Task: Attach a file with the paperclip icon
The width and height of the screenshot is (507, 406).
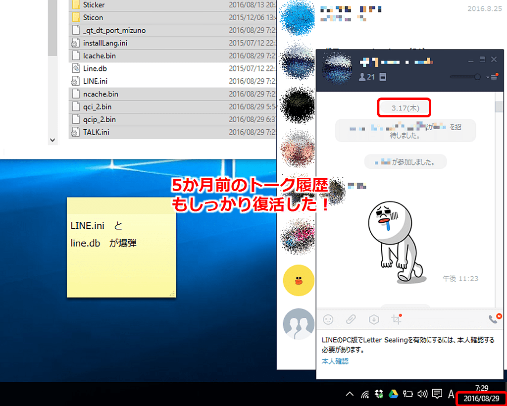Action: 351,319
